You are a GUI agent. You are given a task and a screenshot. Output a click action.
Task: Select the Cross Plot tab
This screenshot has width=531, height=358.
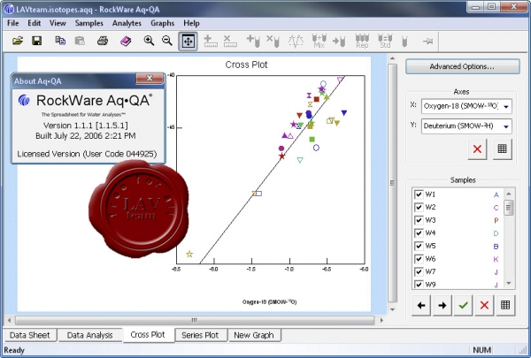(148, 335)
